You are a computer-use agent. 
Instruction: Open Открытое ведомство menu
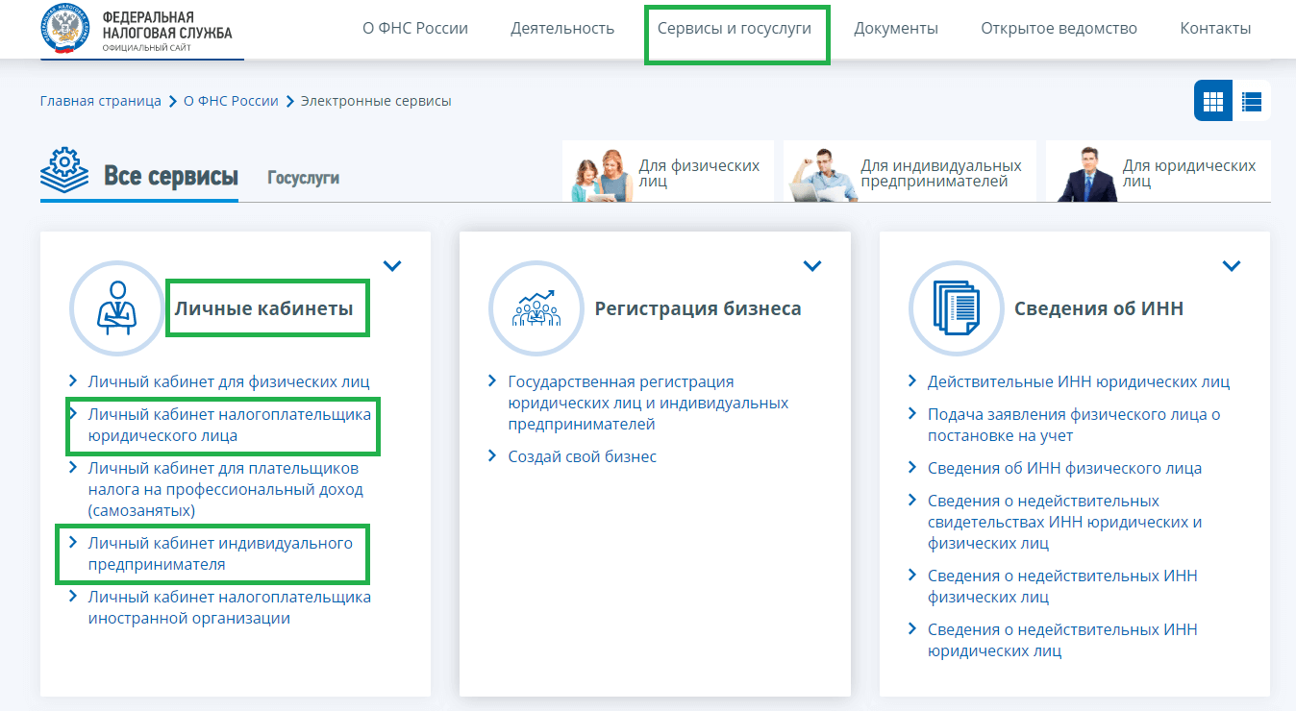click(1059, 29)
